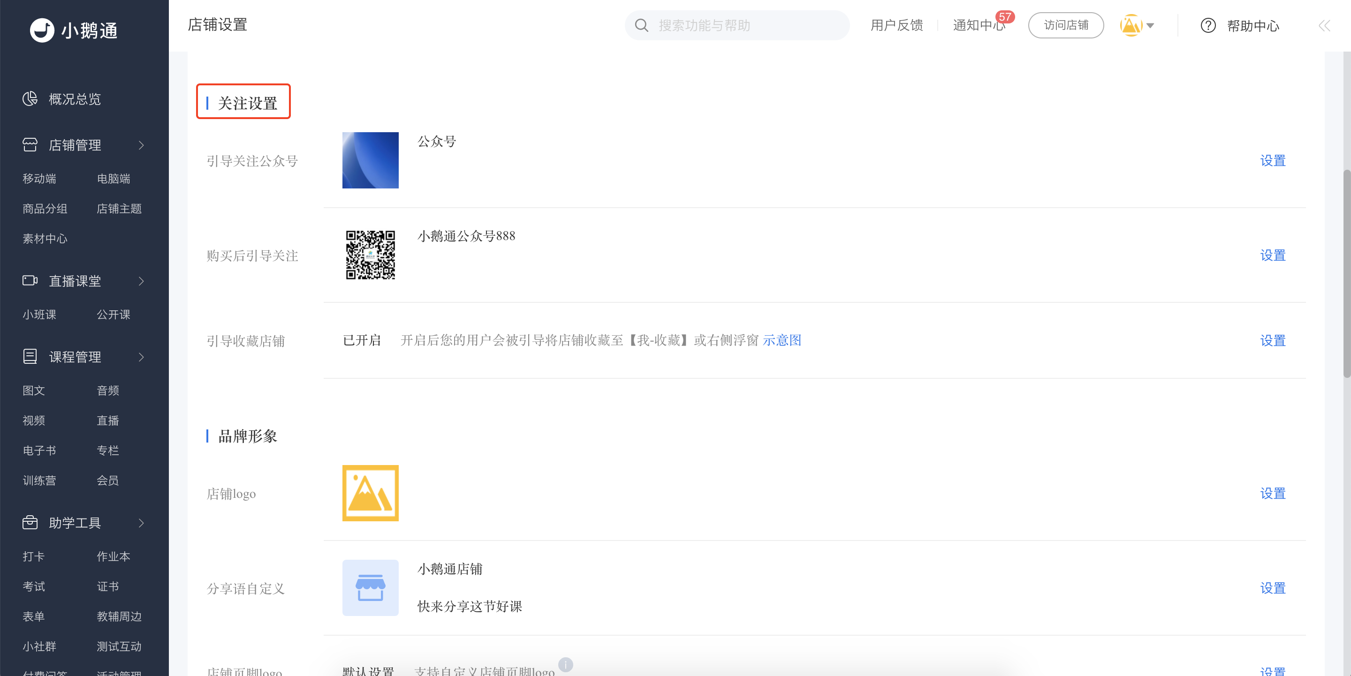Open 专栏 in sidebar
The width and height of the screenshot is (1351, 676).
point(107,450)
